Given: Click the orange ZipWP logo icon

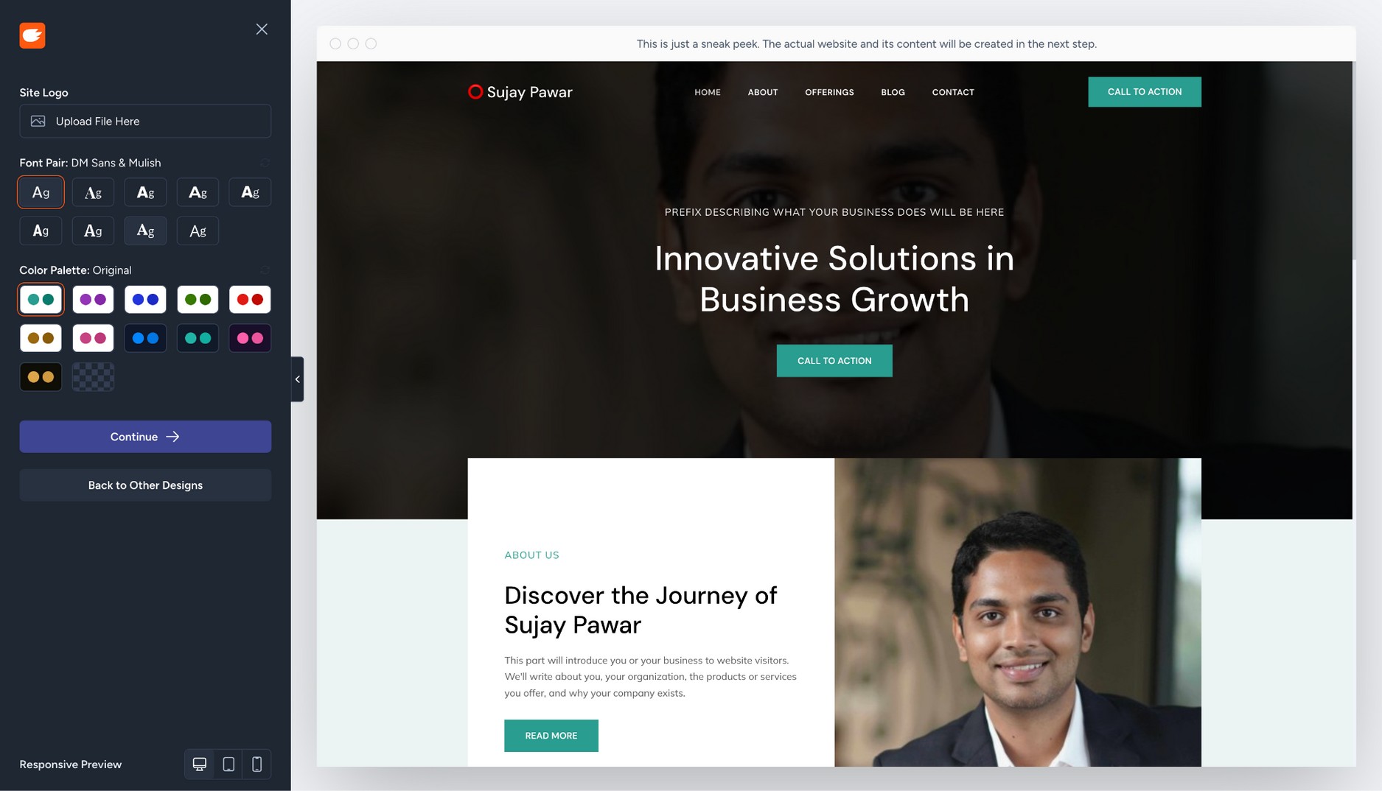Looking at the screenshot, I should tap(32, 35).
